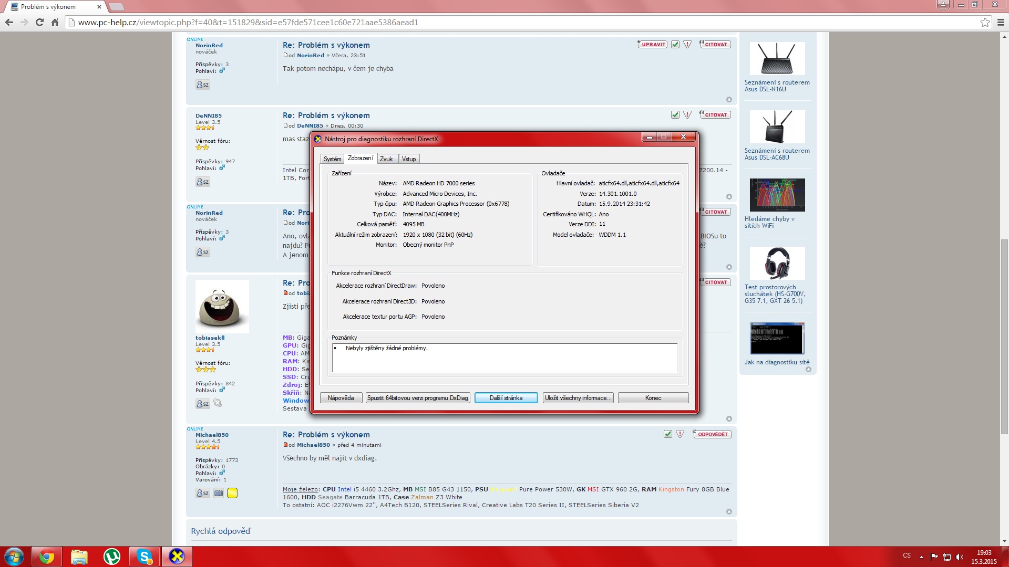Click report warning triangle on DeNNI85's post
This screenshot has height=567, width=1009.
click(687, 115)
